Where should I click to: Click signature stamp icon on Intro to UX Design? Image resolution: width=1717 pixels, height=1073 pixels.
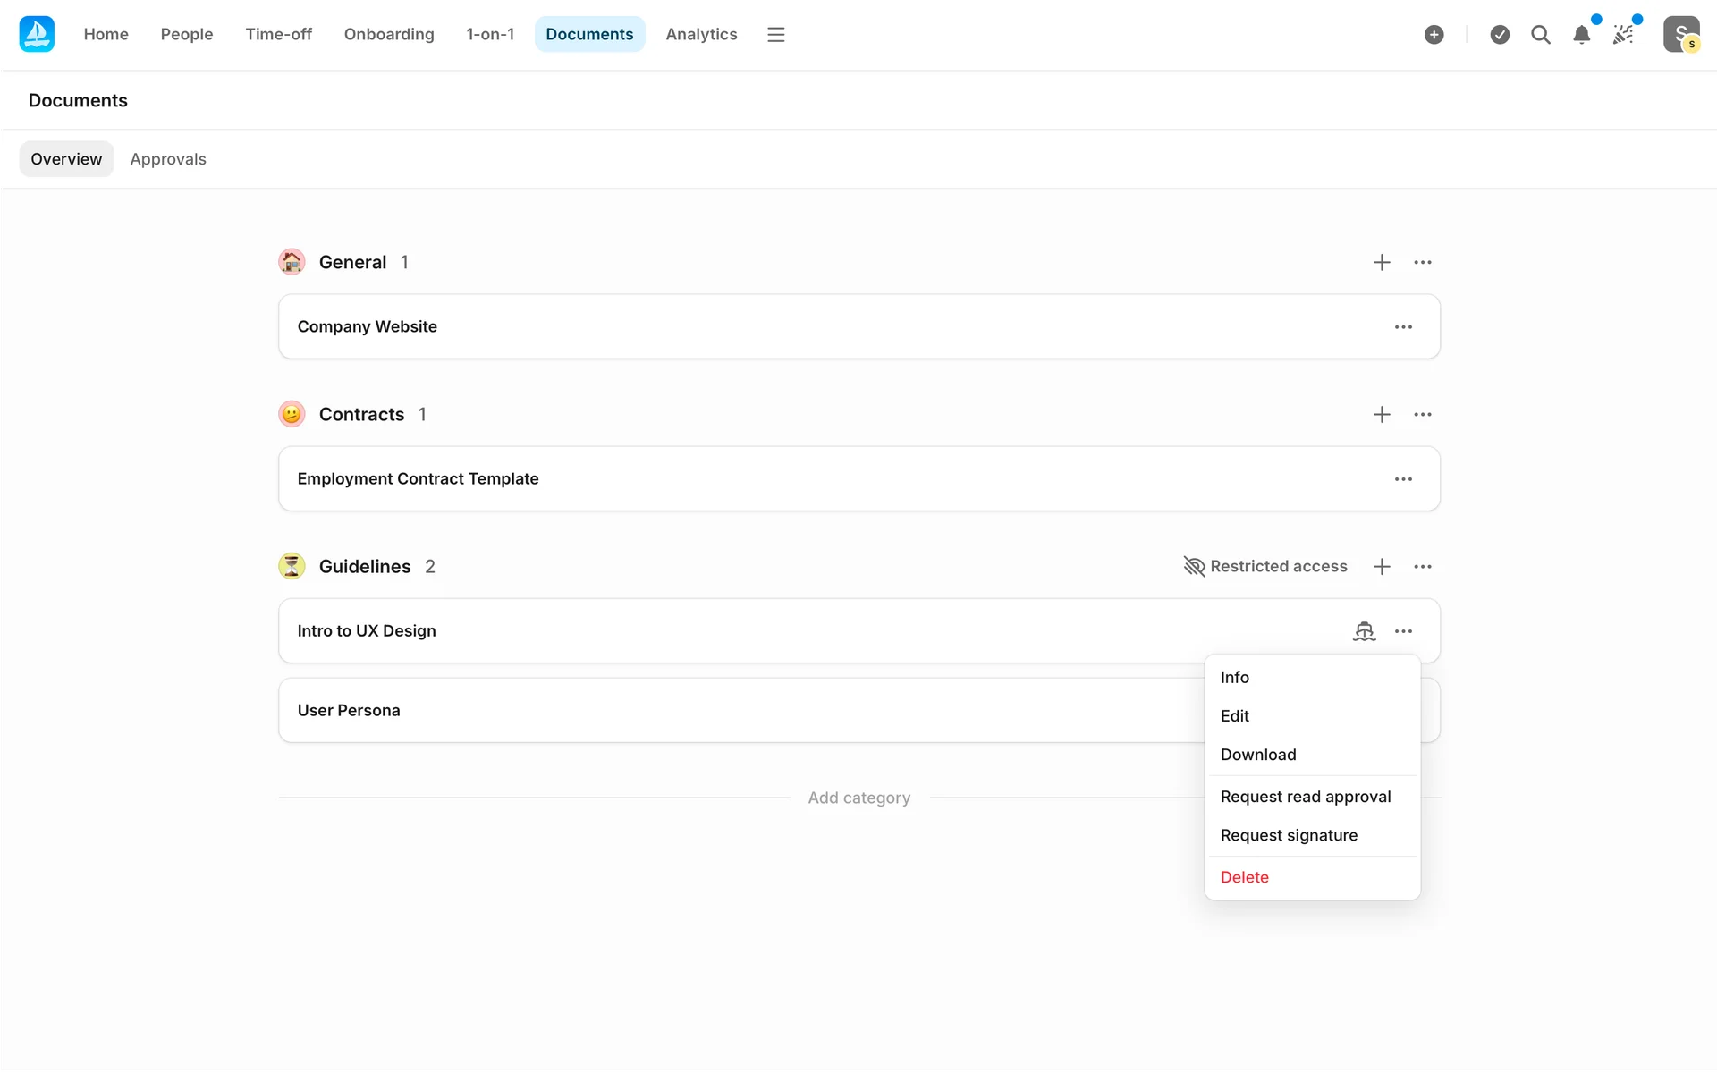click(x=1364, y=631)
